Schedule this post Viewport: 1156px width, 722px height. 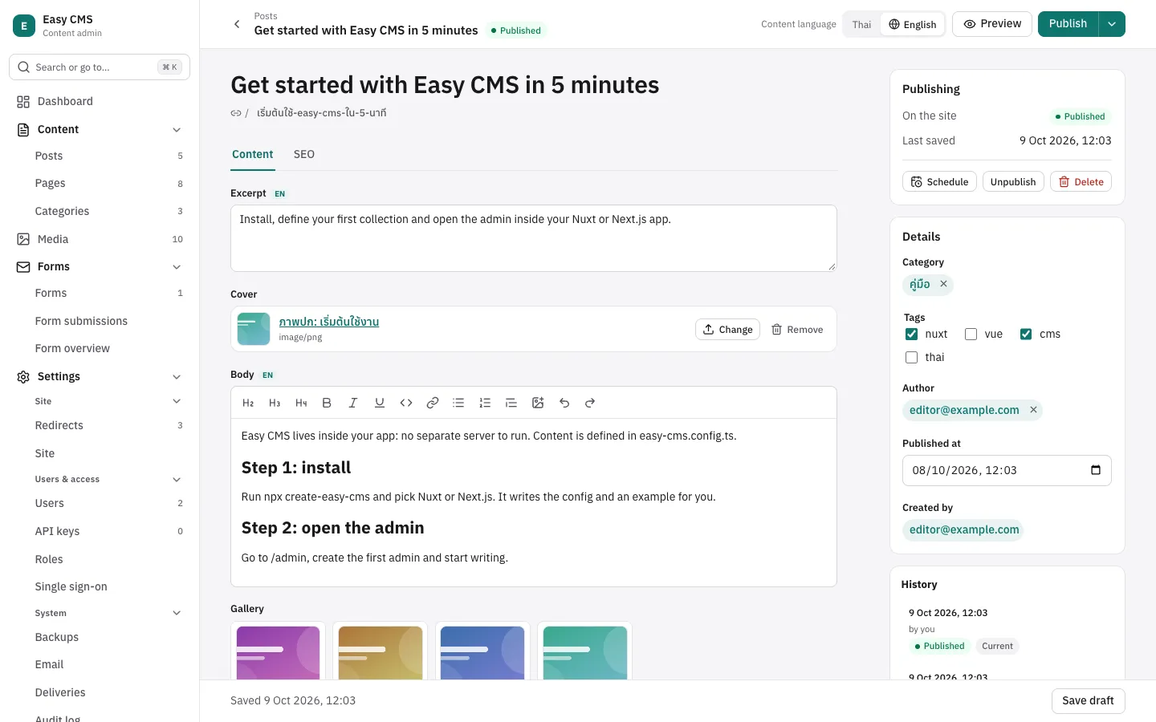(x=939, y=182)
